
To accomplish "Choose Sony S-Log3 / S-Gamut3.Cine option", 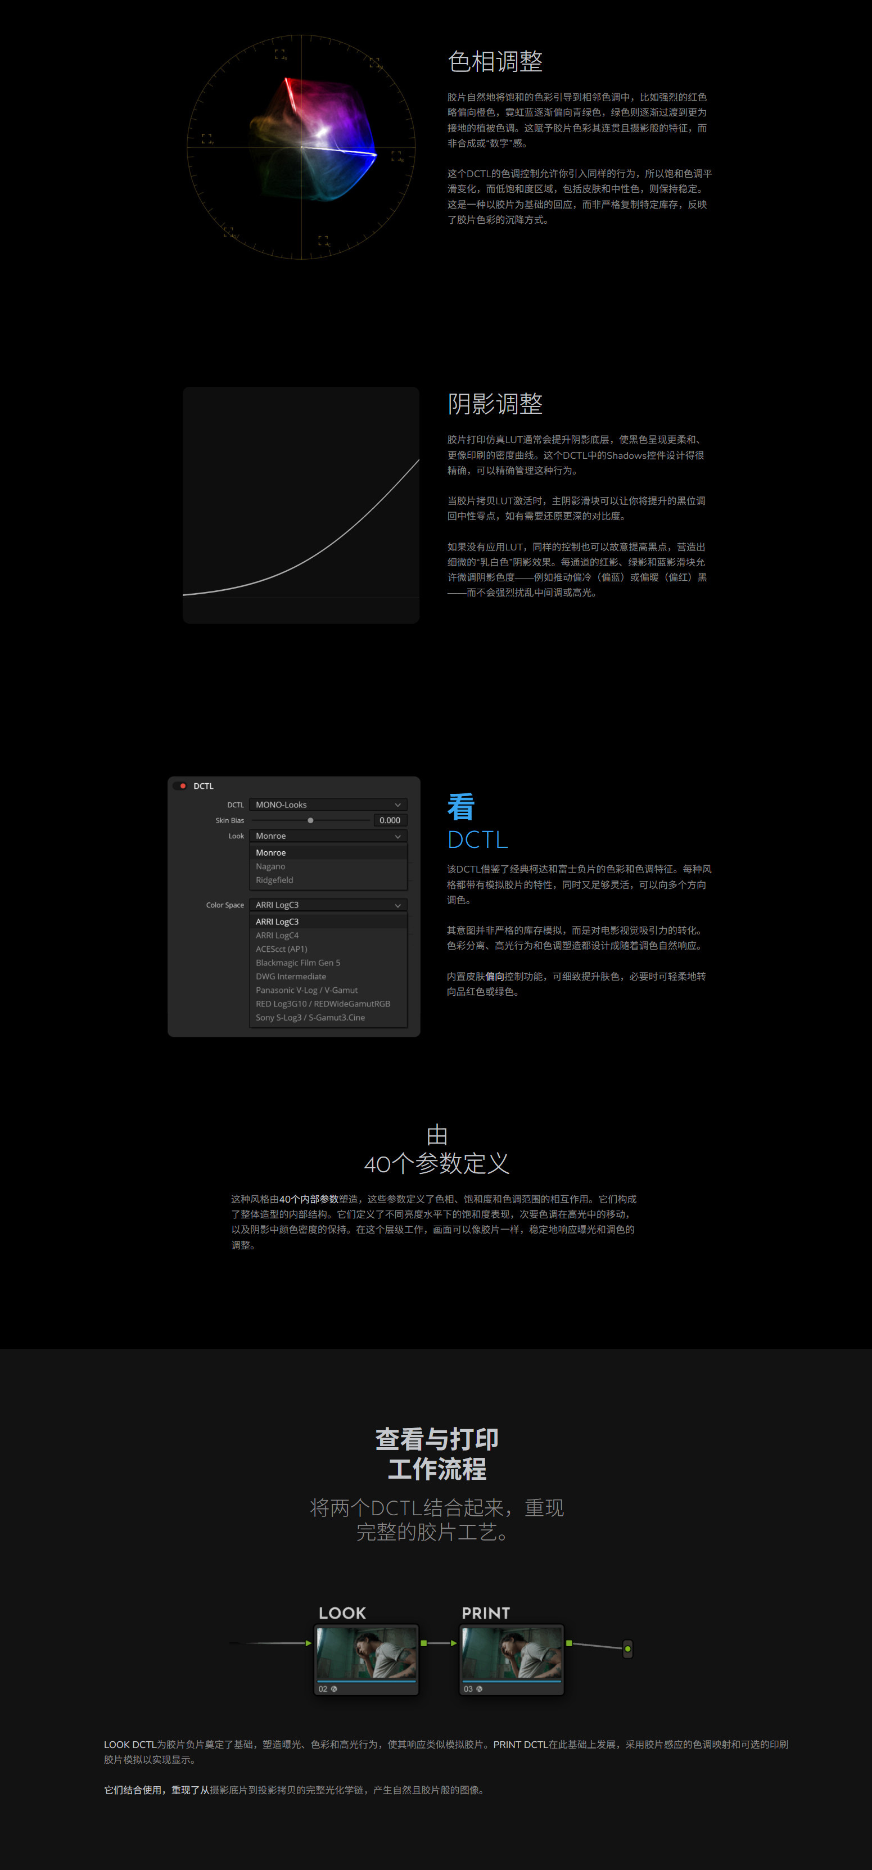I will click(x=328, y=1017).
